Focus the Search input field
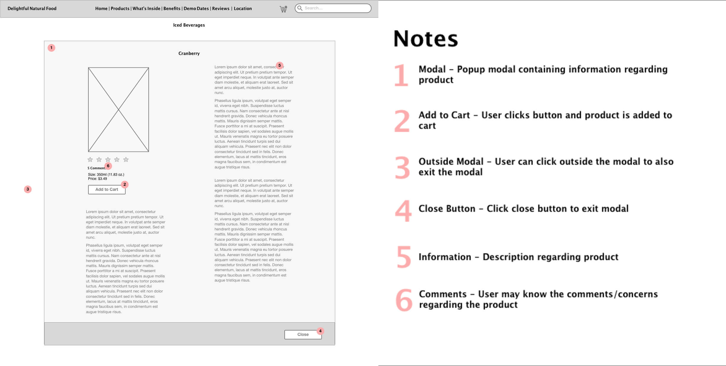Viewport: 726px width, 366px height. coord(333,8)
